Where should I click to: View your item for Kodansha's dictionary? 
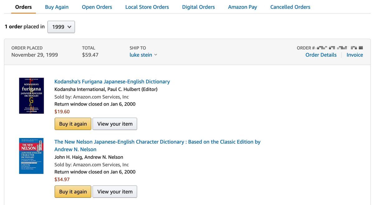tap(115, 124)
